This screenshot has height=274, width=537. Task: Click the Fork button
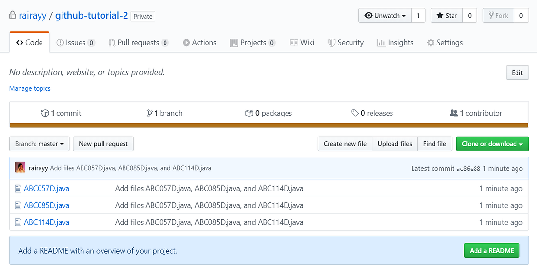(498, 16)
